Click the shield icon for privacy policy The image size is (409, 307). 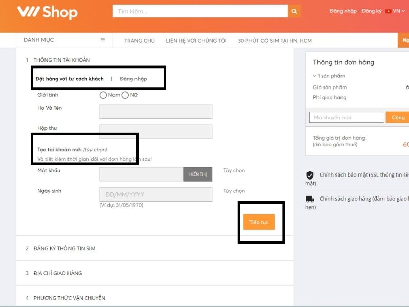pyautogui.click(x=310, y=175)
